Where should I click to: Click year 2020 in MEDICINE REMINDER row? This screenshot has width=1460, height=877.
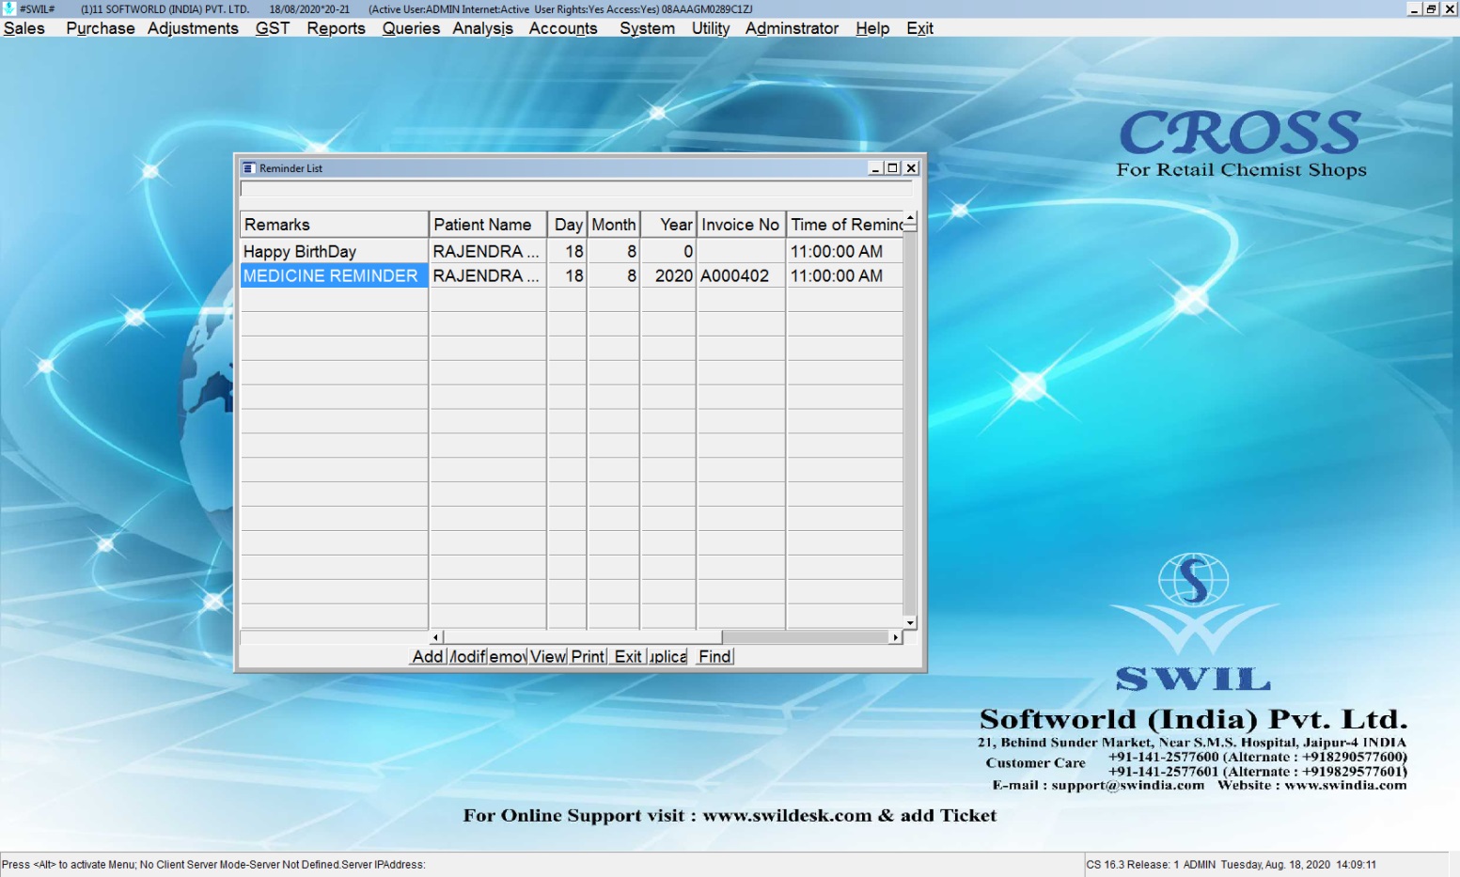[668, 275]
